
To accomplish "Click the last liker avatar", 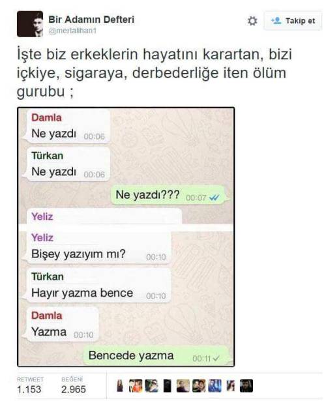I will click(246, 385).
